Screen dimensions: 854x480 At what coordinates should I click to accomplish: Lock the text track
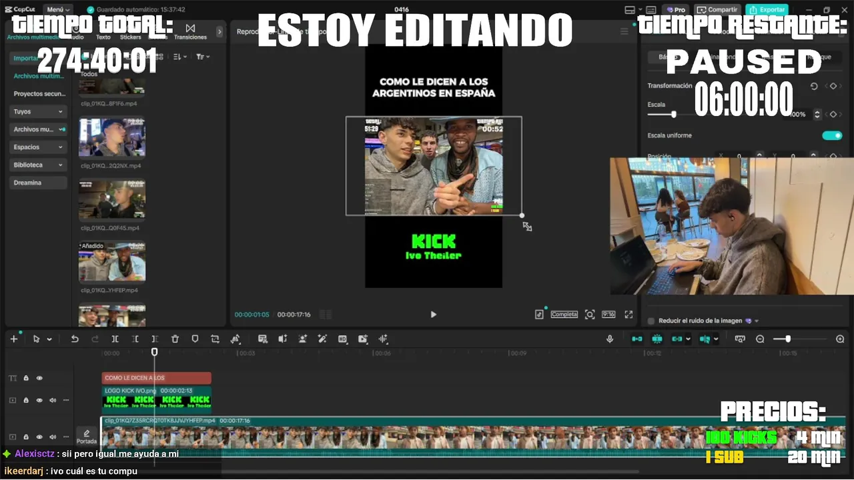click(26, 378)
